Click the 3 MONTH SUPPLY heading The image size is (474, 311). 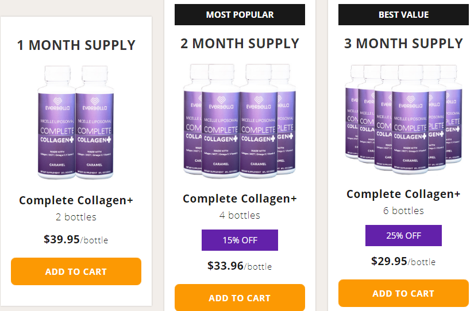403,44
